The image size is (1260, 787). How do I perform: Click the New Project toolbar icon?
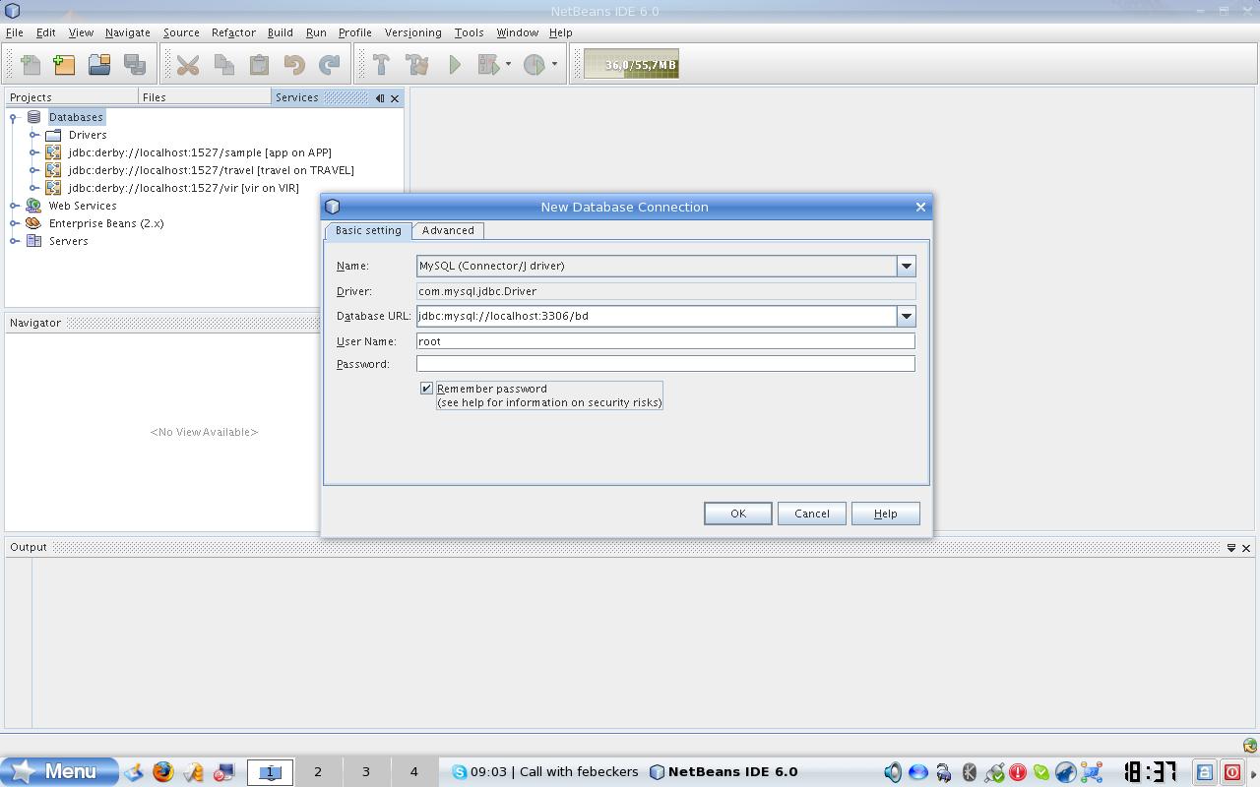(64, 65)
